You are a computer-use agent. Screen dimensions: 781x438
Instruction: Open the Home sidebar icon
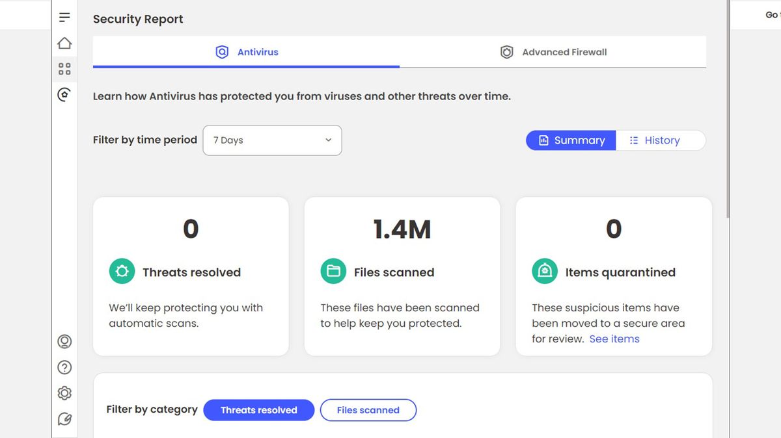click(64, 42)
